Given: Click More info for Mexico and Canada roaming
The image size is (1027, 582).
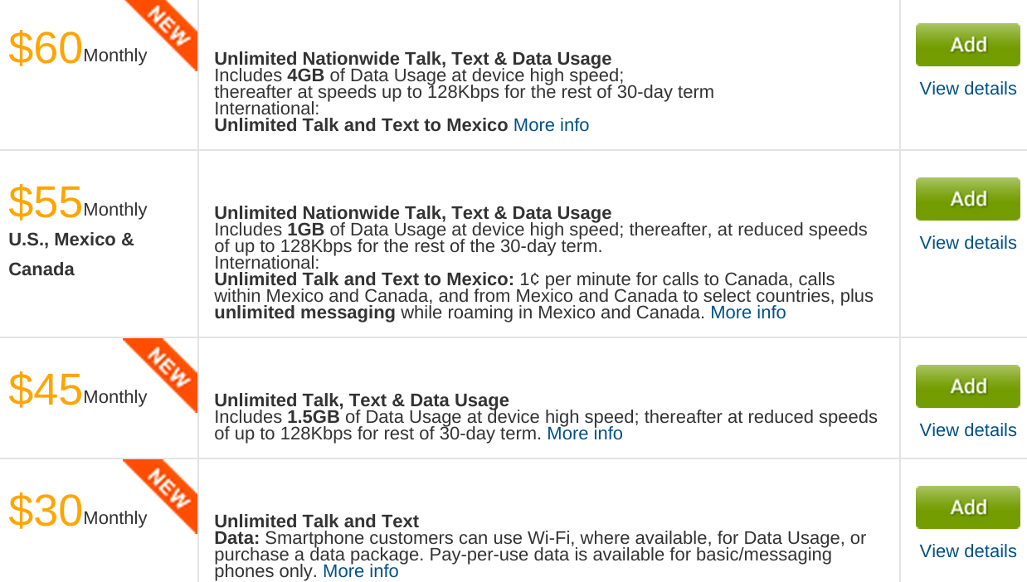Looking at the screenshot, I should point(747,313).
